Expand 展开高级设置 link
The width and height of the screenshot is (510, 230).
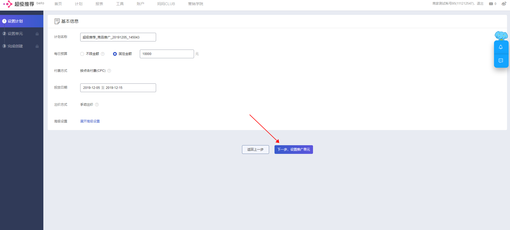tap(90, 121)
